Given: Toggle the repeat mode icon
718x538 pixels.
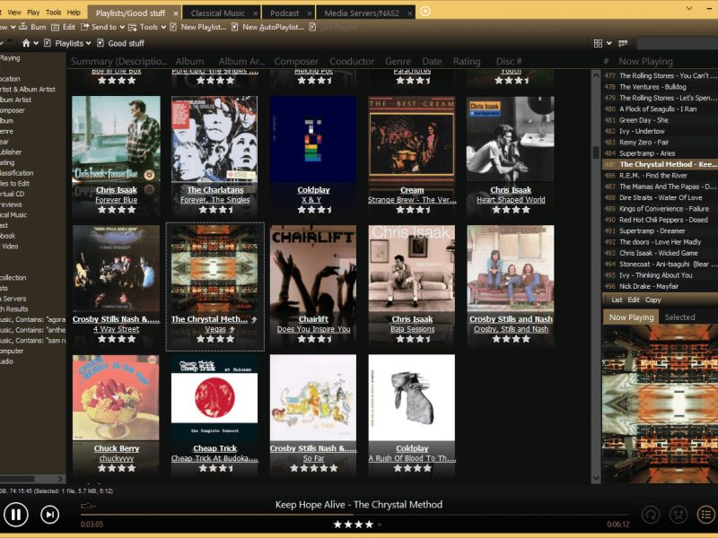Looking at the screenshot, I should click(x=650, y=515).
